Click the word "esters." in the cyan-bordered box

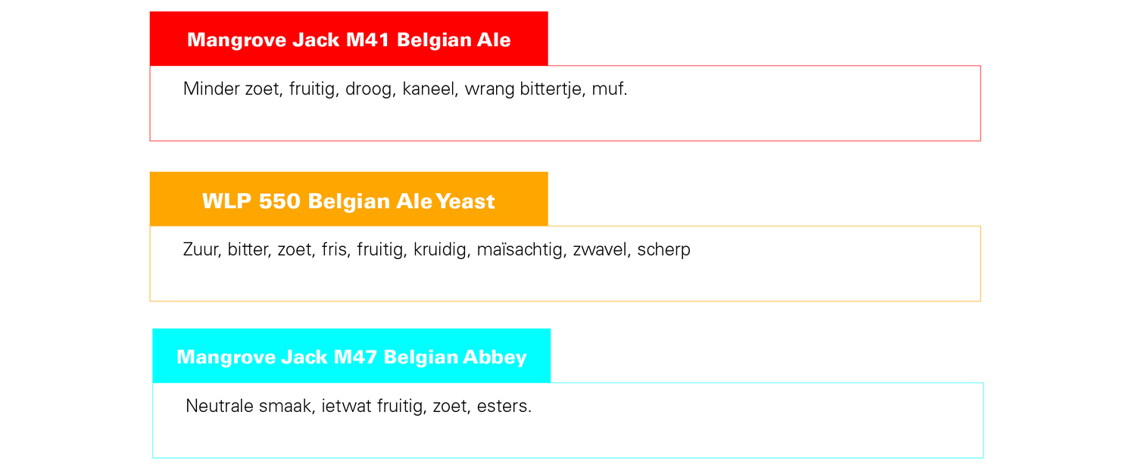tap(504, 406)
